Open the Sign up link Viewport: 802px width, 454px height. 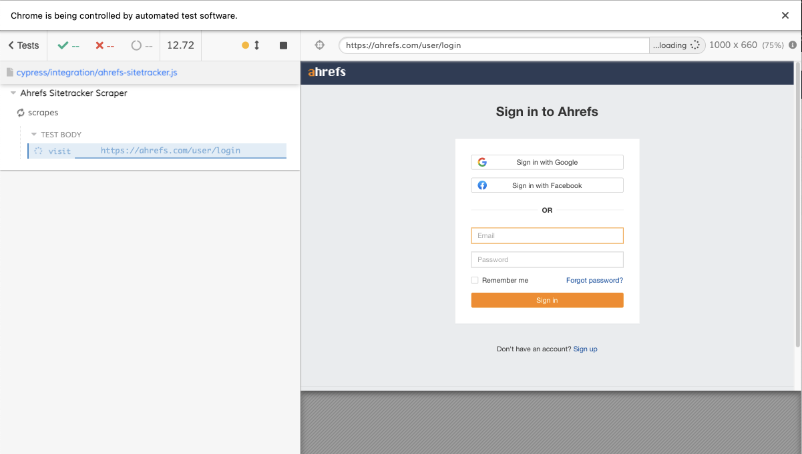pos(585,349)
